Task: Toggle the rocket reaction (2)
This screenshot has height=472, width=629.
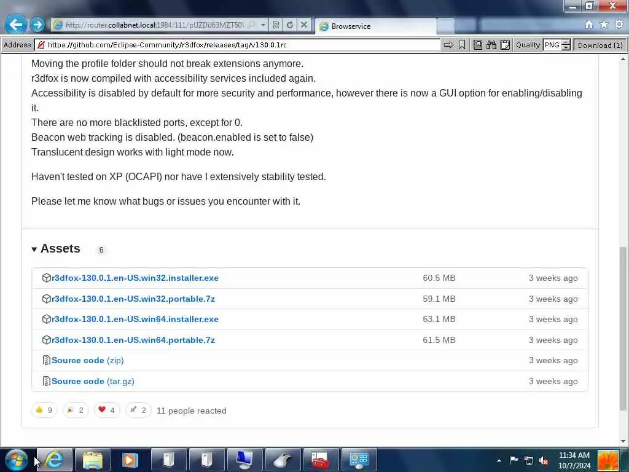Action: click(138, 410)
